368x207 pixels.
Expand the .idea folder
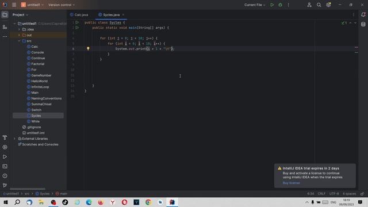19,29
